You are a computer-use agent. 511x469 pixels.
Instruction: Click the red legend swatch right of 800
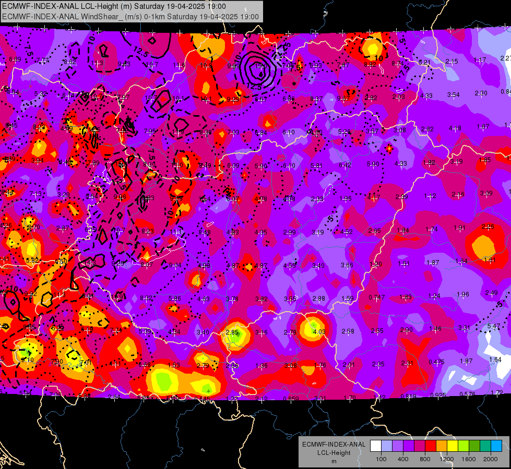pos(431,446)
